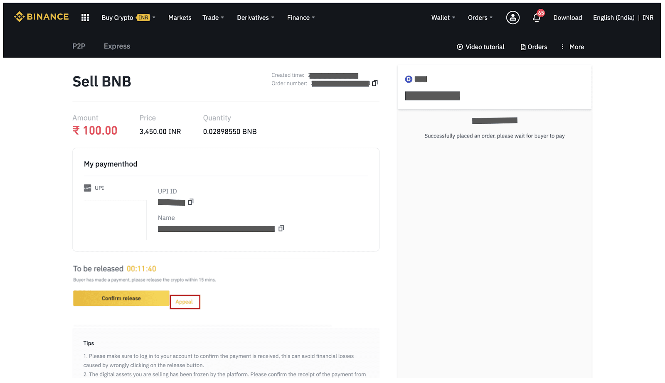
Task: Click the More three-dot icon
Action: click(x=562, y=47)
